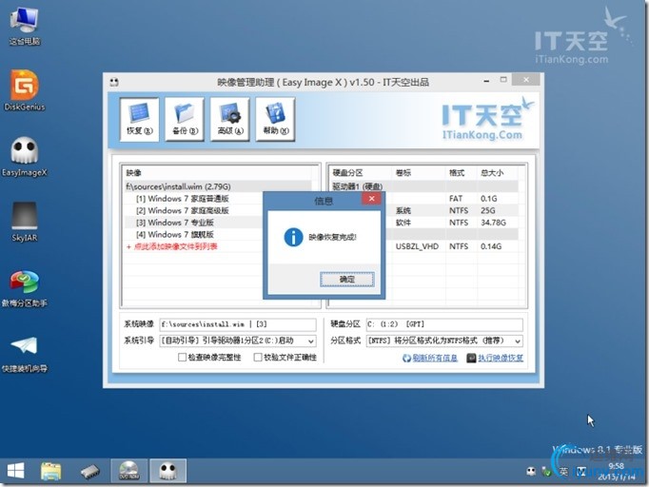Viewport: 649px width, 487px height.
Task: Open the SkyIAR desktop icon
Action: (x=25, y=222)
